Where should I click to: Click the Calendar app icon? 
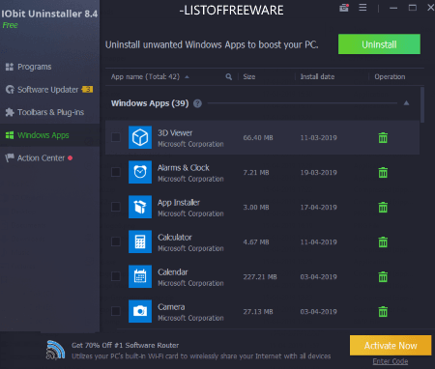(140, 276)
